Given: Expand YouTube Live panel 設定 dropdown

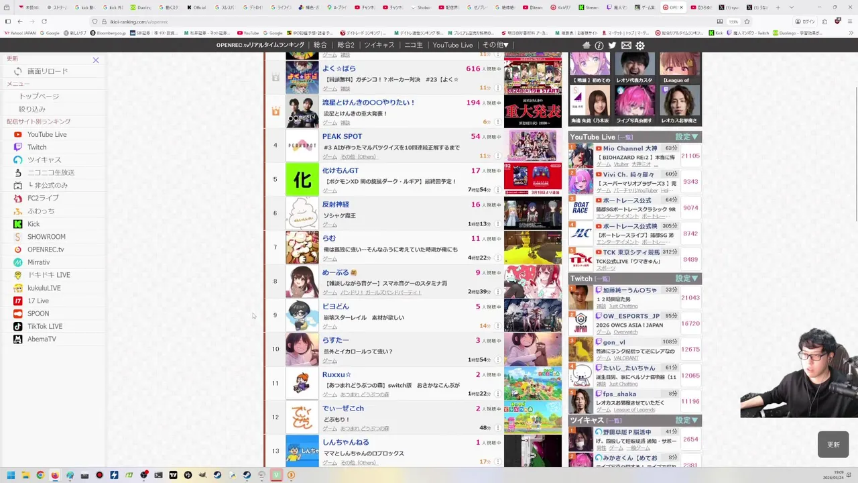Looking at the screenshot, I should click(686, 137).
